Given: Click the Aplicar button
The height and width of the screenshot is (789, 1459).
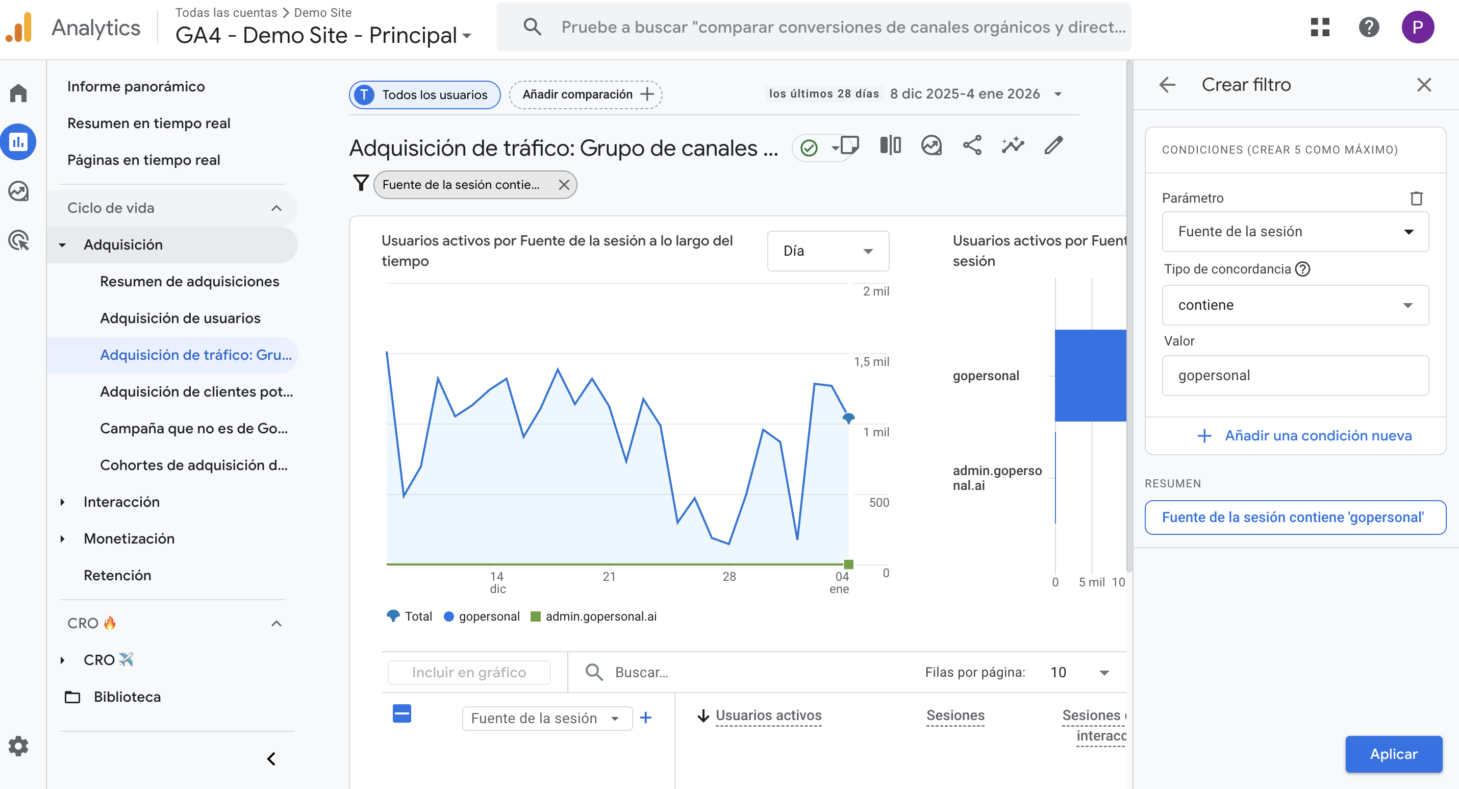Looking at the screenshot, I should tap(1393, 753).
